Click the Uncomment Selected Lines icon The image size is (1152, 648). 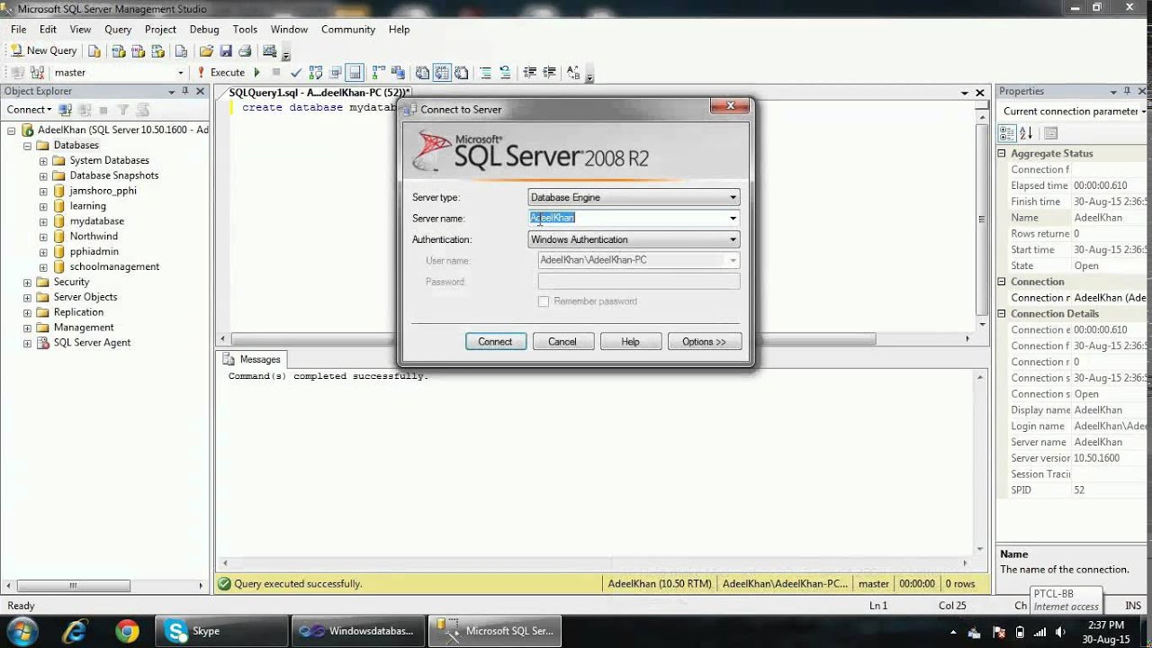click(505, 72)
